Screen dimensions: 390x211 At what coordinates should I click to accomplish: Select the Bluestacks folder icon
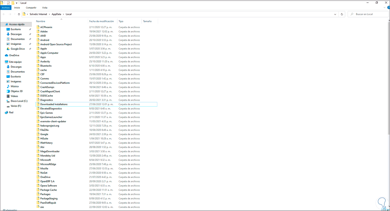pos(38,66)
